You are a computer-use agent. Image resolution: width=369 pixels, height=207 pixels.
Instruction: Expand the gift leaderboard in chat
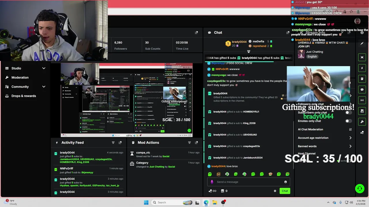[x=248, y=52]
